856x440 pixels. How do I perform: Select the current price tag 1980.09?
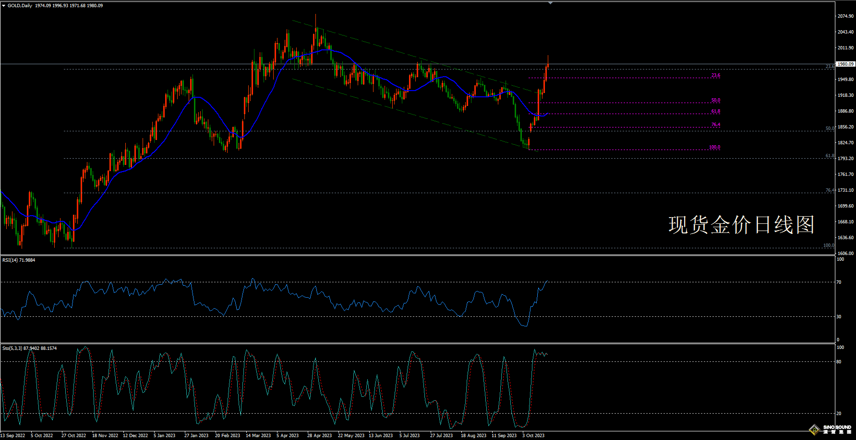(845, 64)
